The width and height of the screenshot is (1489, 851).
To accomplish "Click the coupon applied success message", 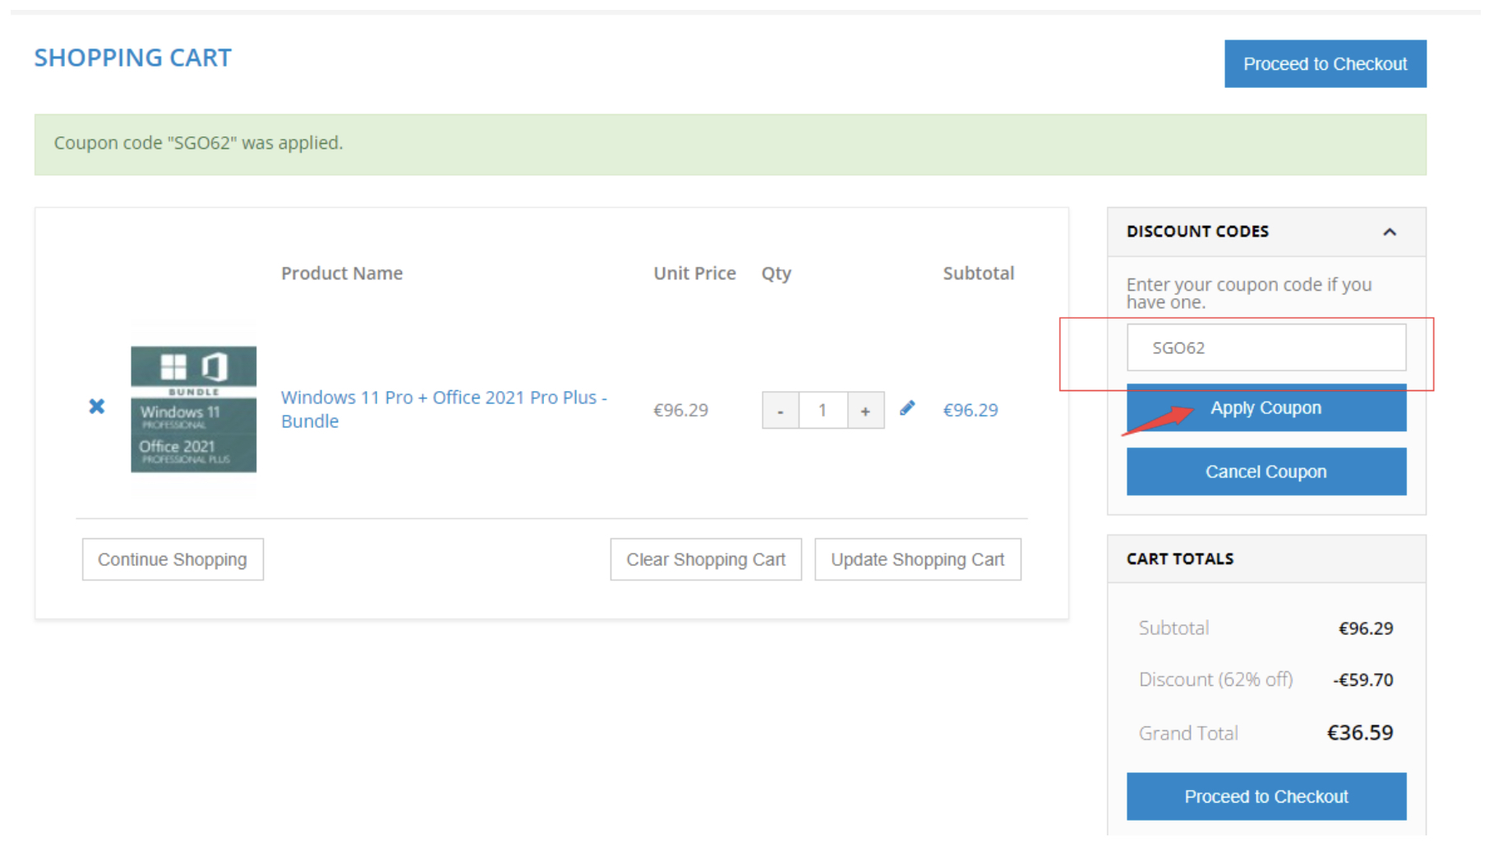I will pos(198,142).
